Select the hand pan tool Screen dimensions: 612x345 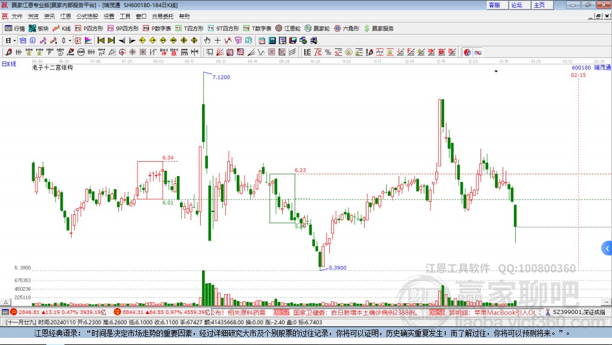click(207, 41)
